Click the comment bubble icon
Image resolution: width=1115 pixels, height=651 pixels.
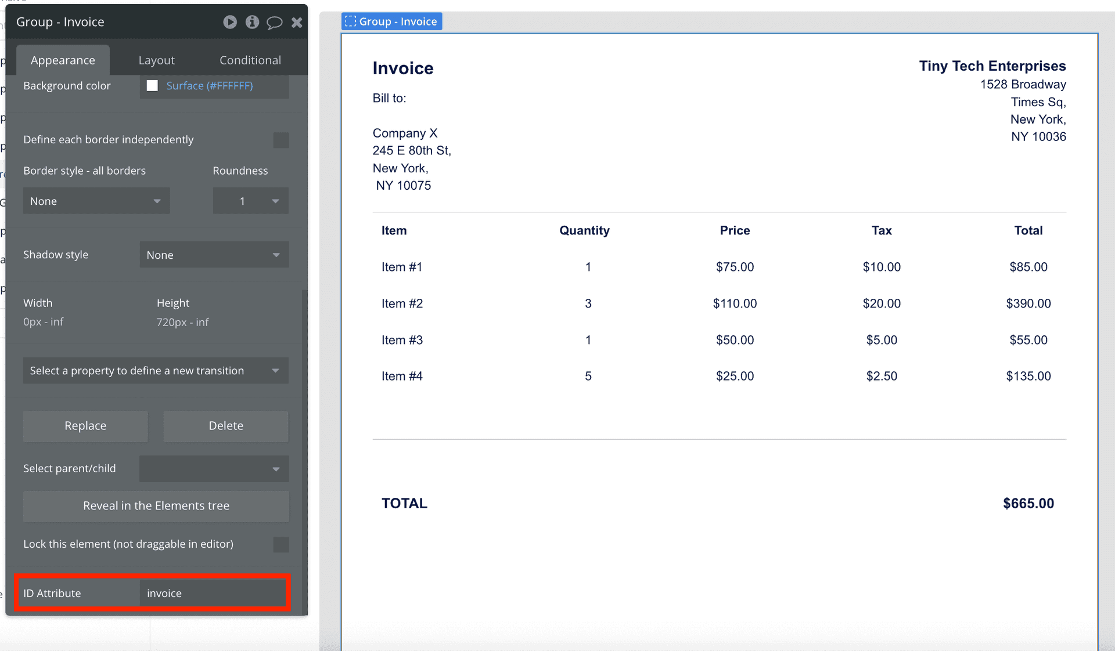coord(274,23)
